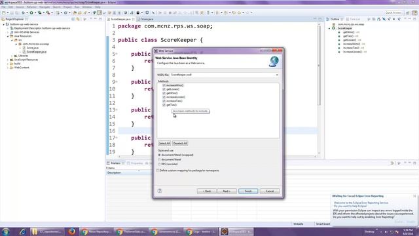Click Select All methods button
Image resolution: width=419 pixels, height=236 pixels.
[x=164, y=144]
